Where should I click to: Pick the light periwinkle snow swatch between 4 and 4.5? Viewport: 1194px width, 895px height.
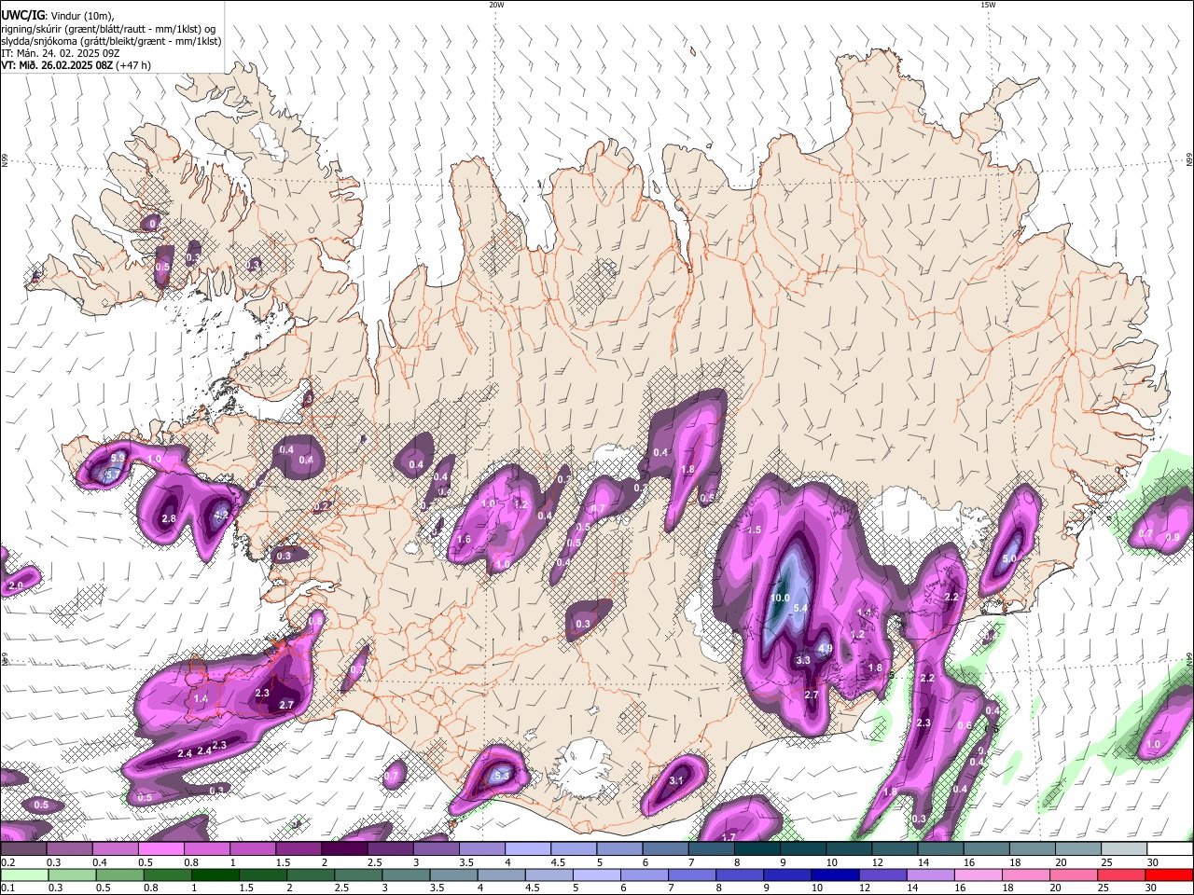click(x=528, y=848)
